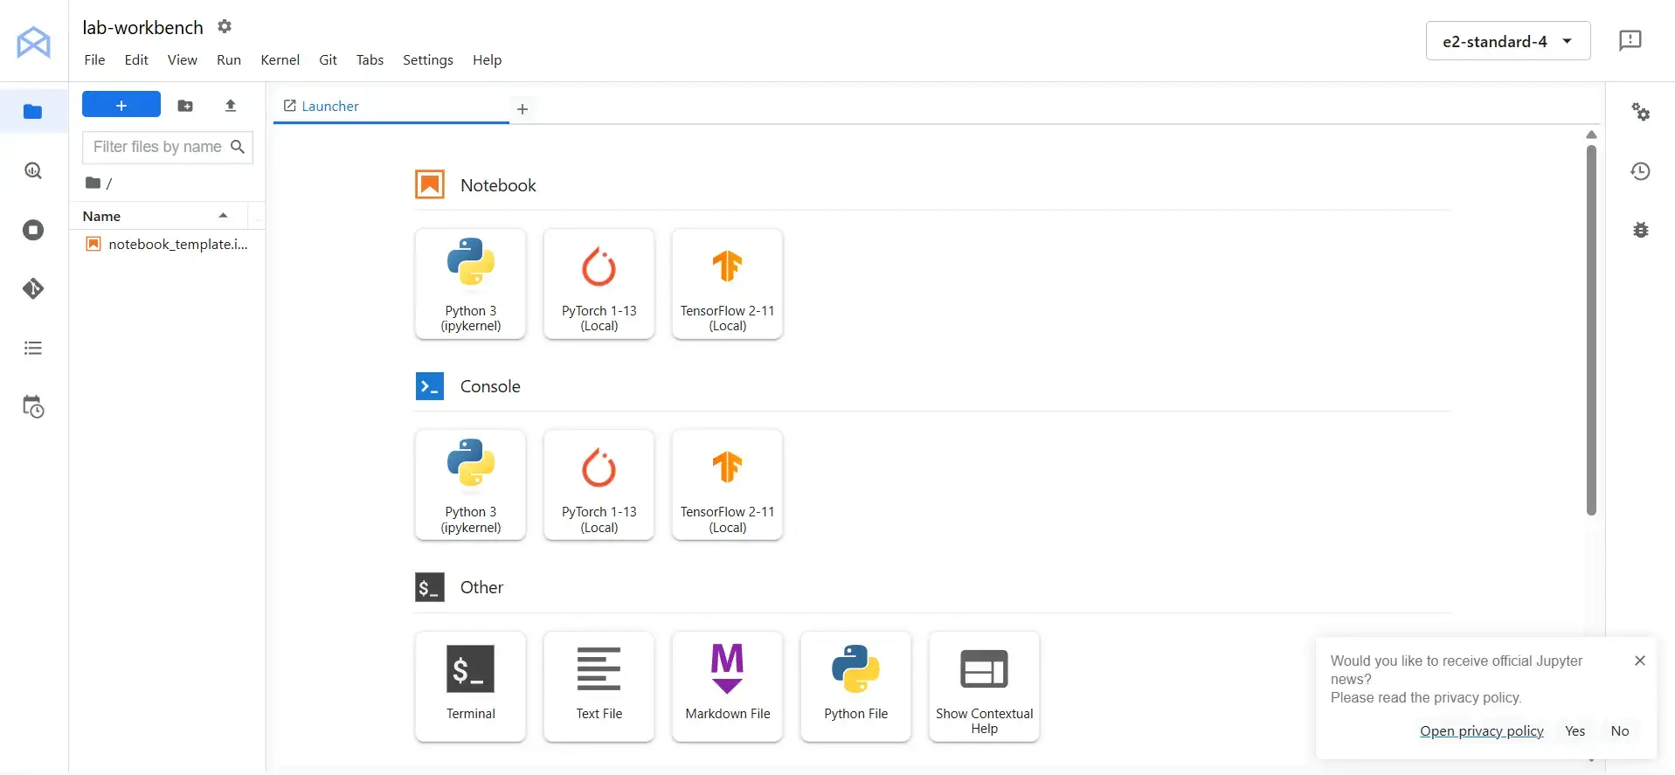1675x775 pixels.
Task: Expand the e2-standard-4 machine type dropdown
Action: (1507, 41)
